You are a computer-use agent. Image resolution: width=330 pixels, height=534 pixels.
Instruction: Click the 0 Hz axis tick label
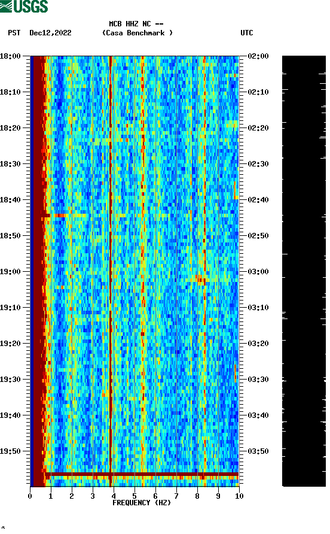tap(30, 496)
